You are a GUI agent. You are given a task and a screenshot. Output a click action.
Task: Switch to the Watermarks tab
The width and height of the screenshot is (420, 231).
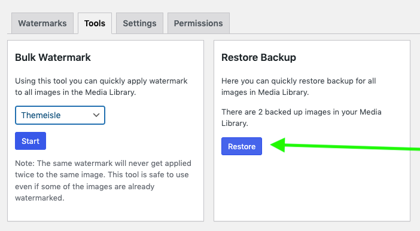click(x=42, y=23)
